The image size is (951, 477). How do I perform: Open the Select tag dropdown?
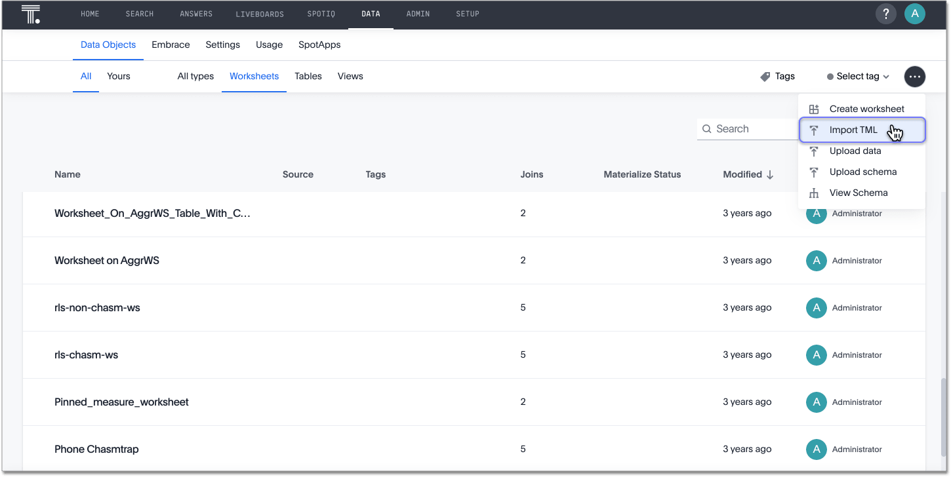click(858, 77)
